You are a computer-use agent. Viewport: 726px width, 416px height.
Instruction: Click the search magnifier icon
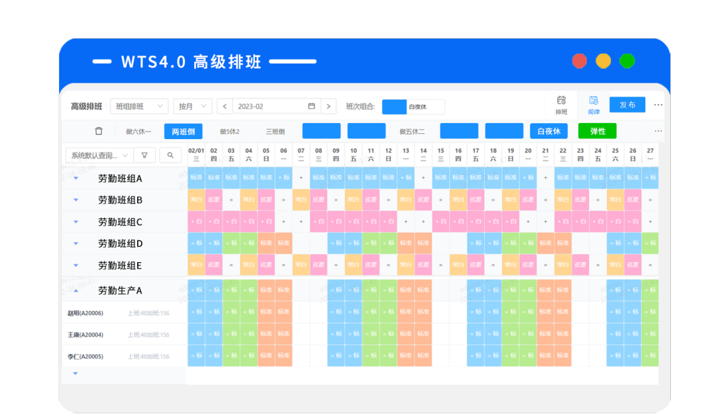[x=170, y=155]
